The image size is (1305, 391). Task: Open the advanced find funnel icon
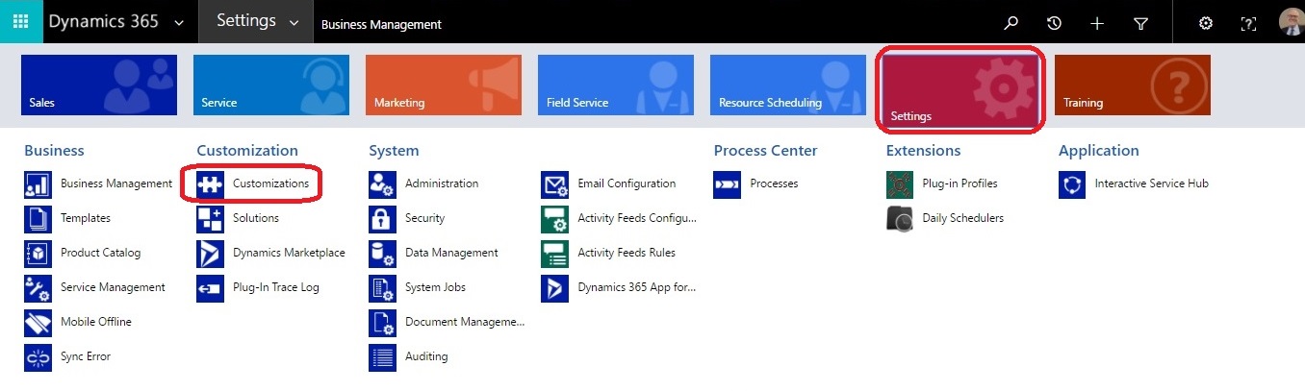coord(1141,23)
